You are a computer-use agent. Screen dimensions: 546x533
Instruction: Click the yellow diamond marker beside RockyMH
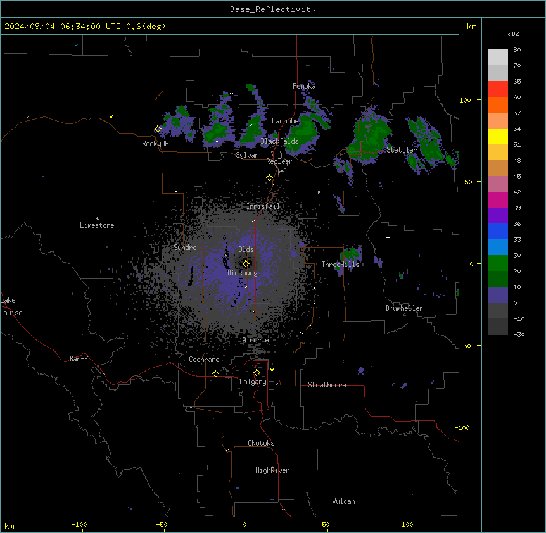pos(158,129)
